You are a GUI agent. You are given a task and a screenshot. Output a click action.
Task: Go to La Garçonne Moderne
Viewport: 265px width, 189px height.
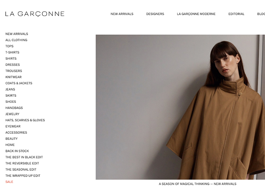click(x=196, y=14)
